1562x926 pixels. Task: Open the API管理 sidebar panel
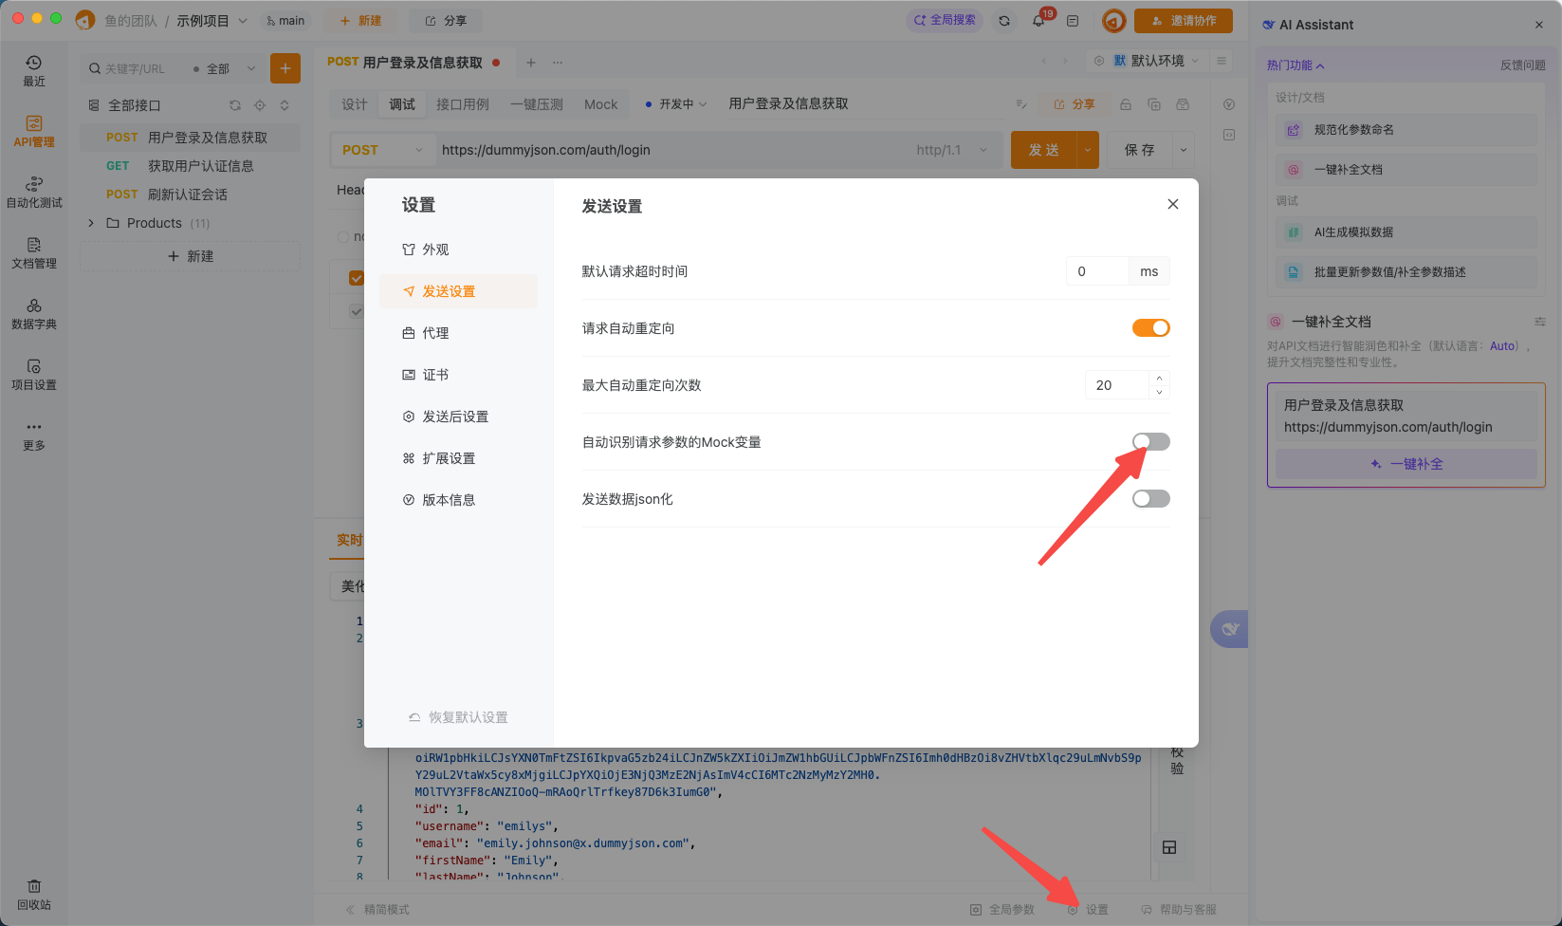point(33,131)
